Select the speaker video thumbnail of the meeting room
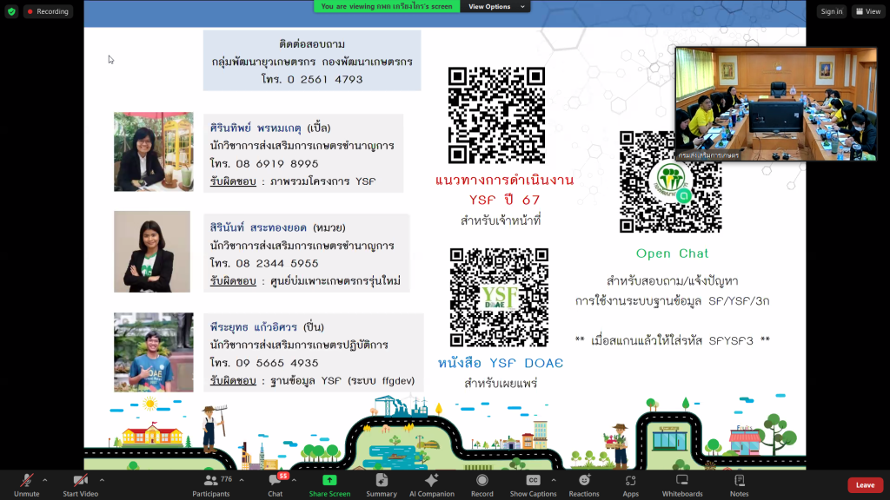This screenshot has height=500, width=890. 776,104
